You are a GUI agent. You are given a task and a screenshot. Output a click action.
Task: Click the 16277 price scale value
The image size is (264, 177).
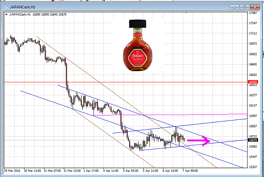click(x=253, y=95)
